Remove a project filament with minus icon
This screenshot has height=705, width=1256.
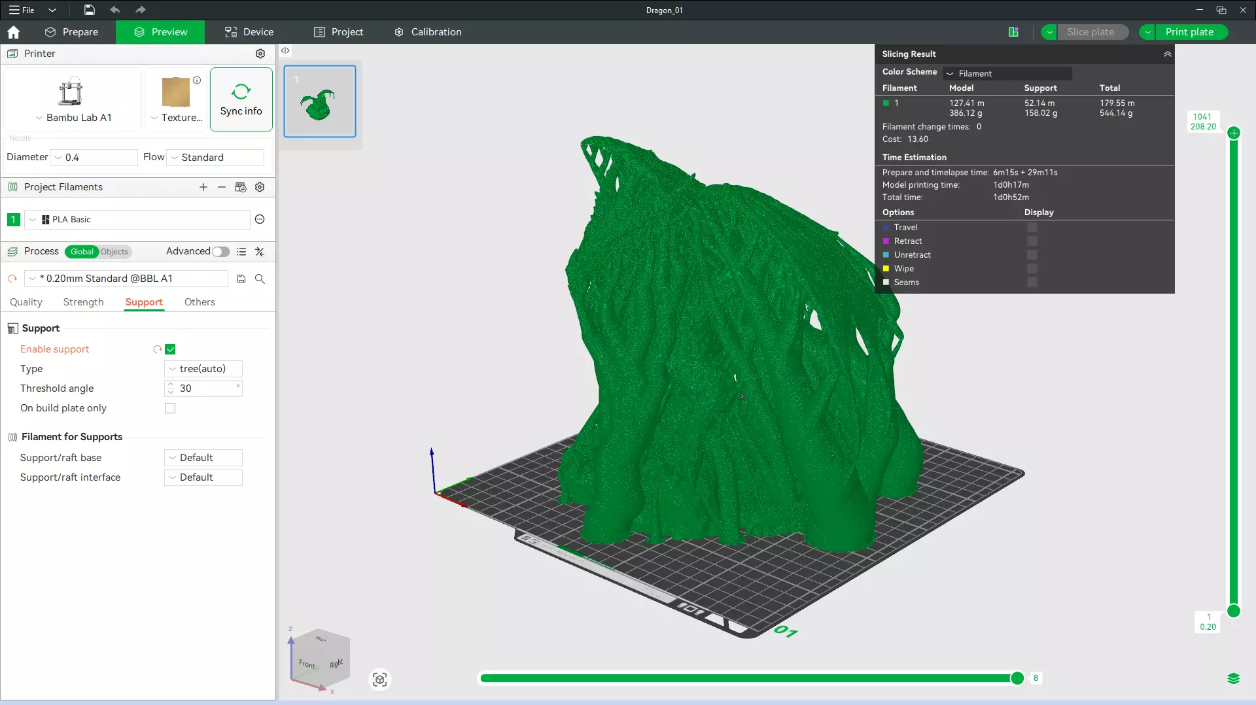222,187
